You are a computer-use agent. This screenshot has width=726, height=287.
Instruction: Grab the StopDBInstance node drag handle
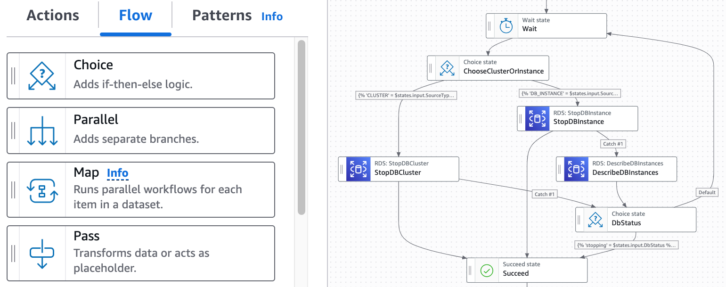tap(521, 118)
